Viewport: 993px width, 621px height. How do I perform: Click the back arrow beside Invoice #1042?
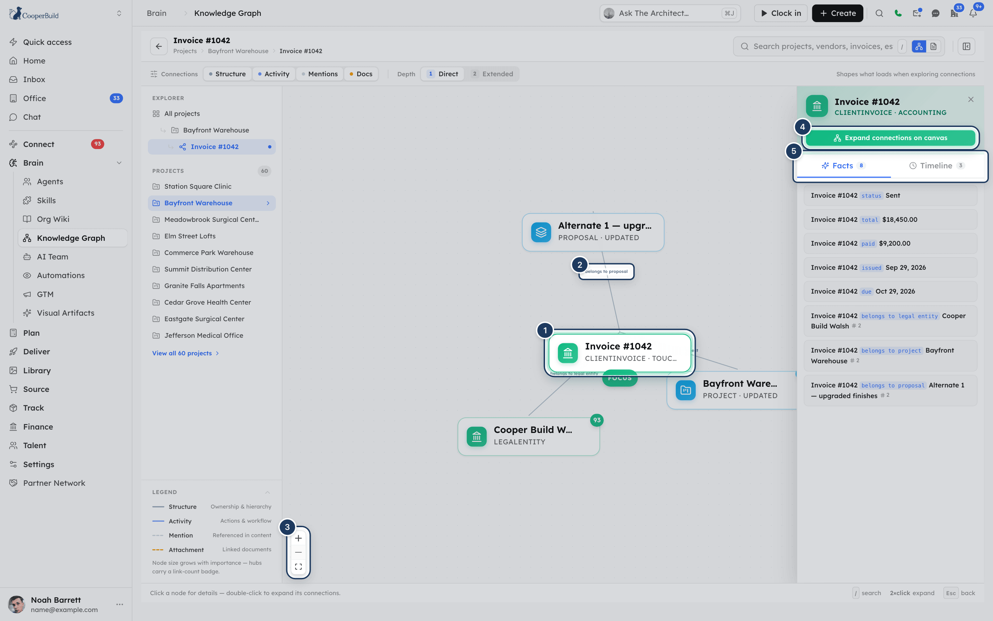[x=159, y=46]
